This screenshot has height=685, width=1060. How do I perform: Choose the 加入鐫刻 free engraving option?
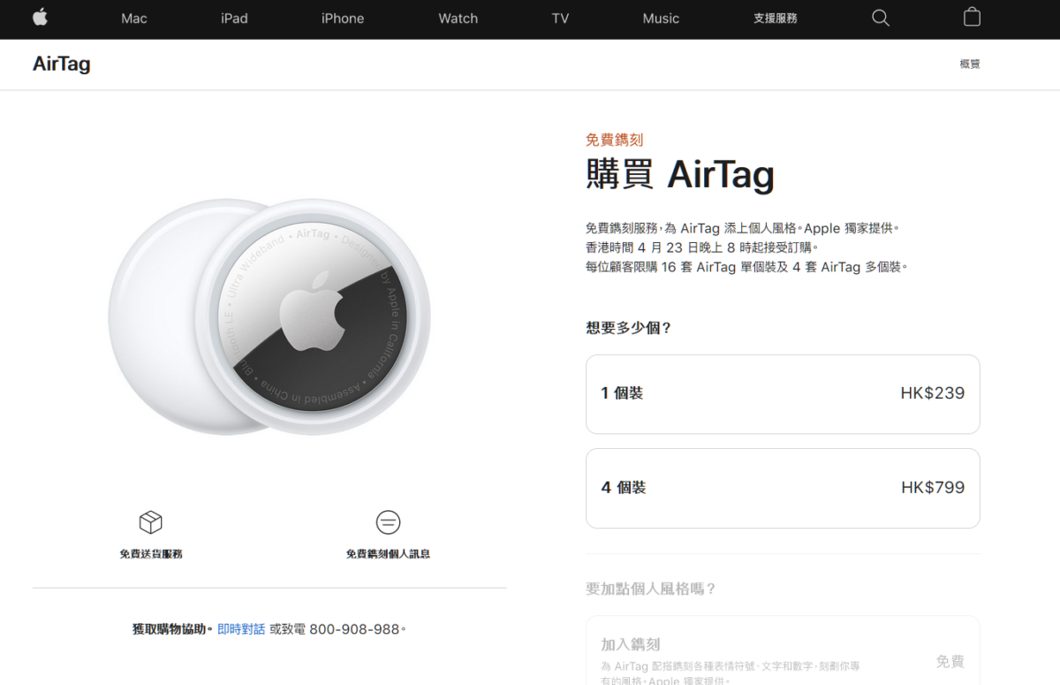783,651
